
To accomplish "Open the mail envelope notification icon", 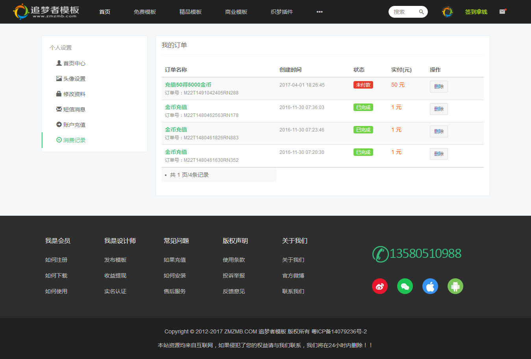I will (502, 12).
